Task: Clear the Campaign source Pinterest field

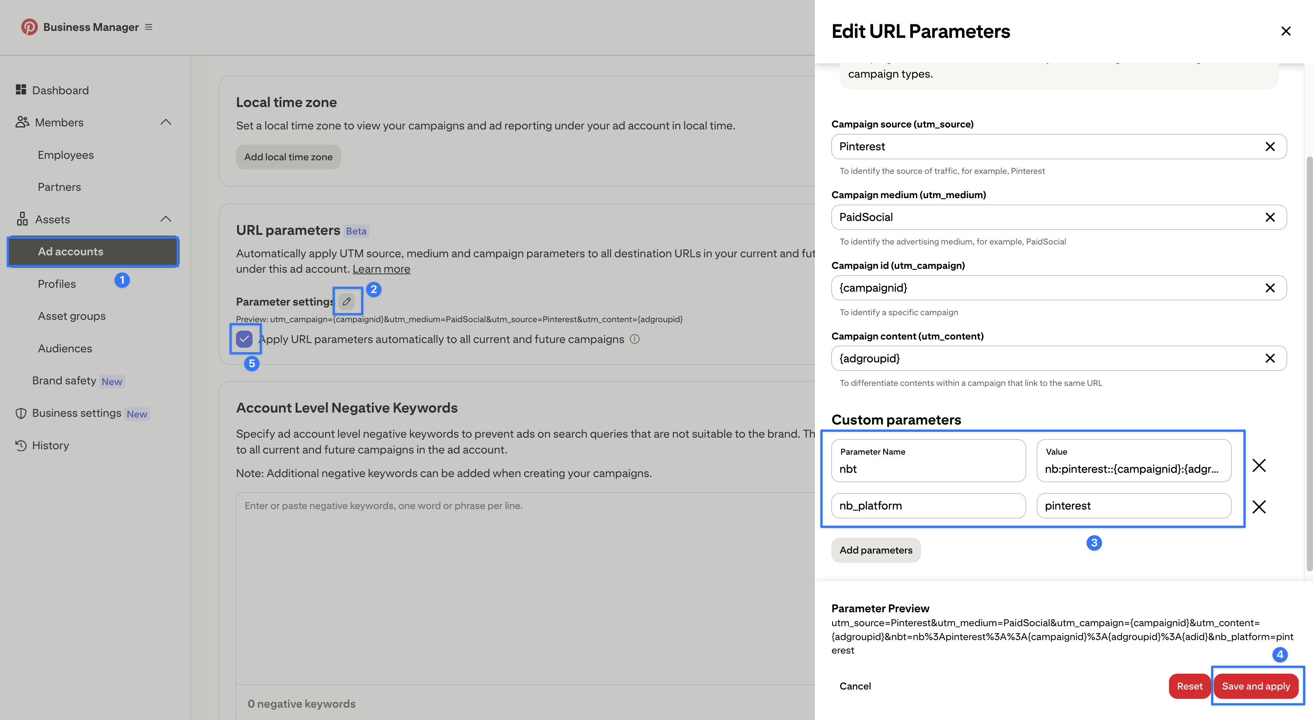Action: [x=1270, y=147]
